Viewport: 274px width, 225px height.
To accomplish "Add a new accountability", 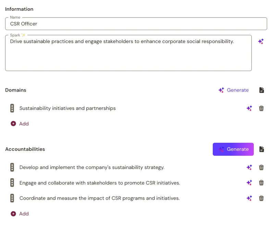I will pyautogui.click(x=20, y=214).
